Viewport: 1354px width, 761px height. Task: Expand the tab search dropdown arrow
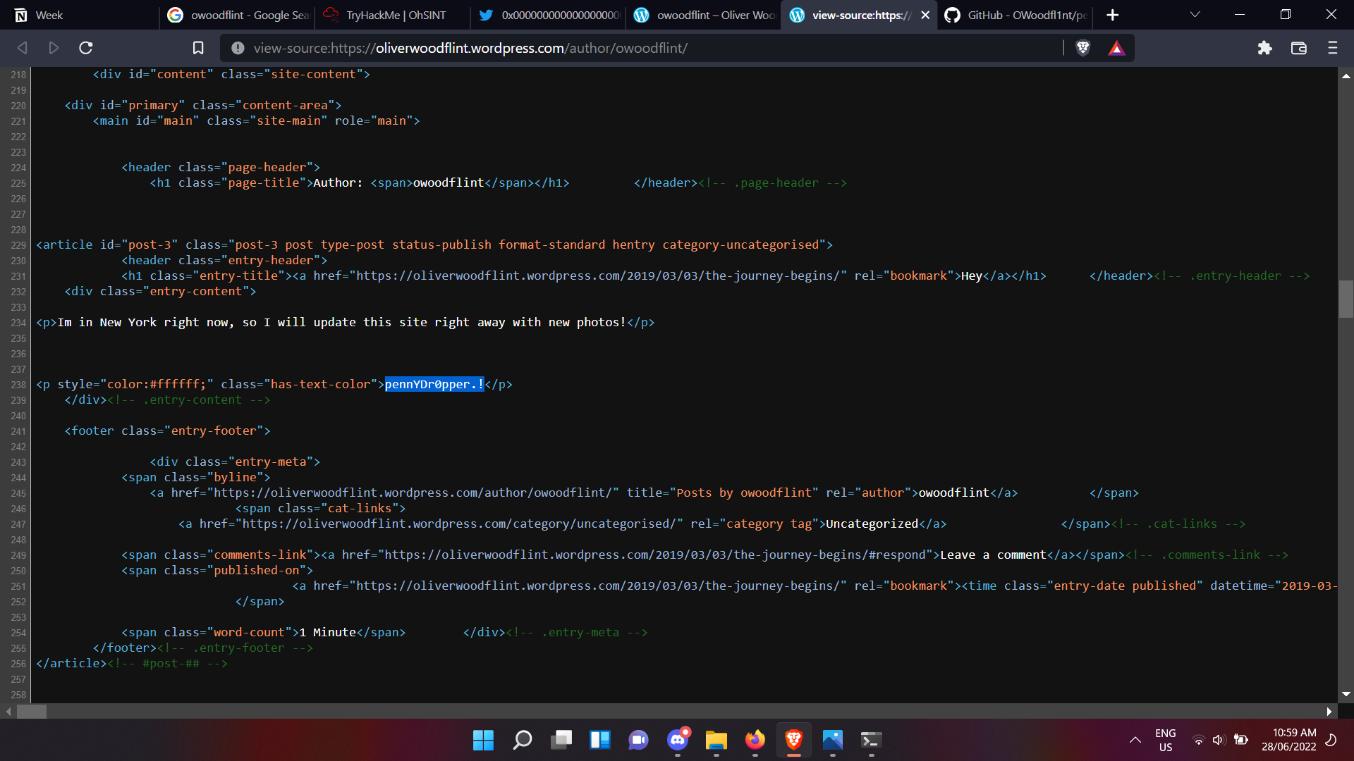(1195, 14)
